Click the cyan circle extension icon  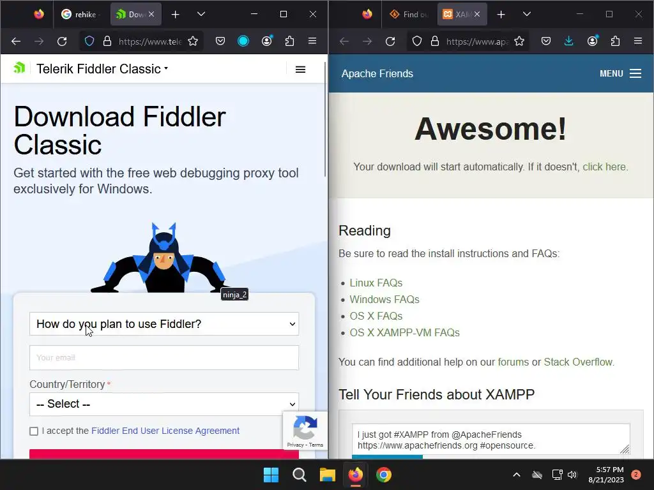243,41
